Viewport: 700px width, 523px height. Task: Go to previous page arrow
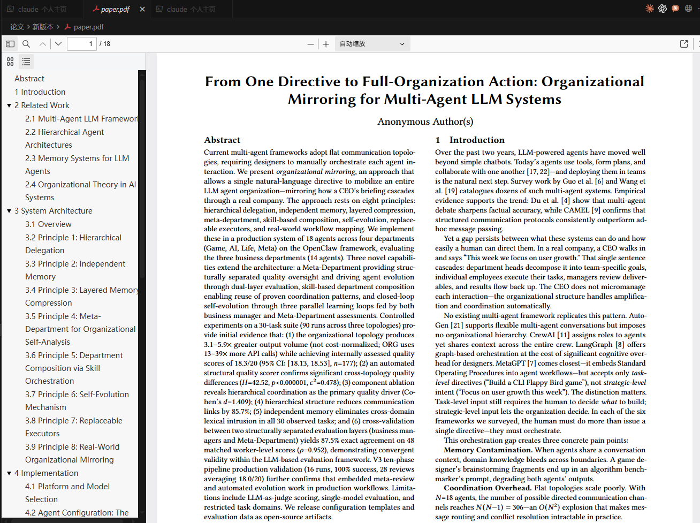[x=43, y=44]
